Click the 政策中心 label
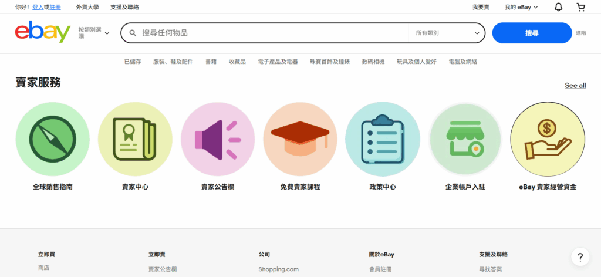The height and width of the screenshot is (277, 601). [383, 187]
